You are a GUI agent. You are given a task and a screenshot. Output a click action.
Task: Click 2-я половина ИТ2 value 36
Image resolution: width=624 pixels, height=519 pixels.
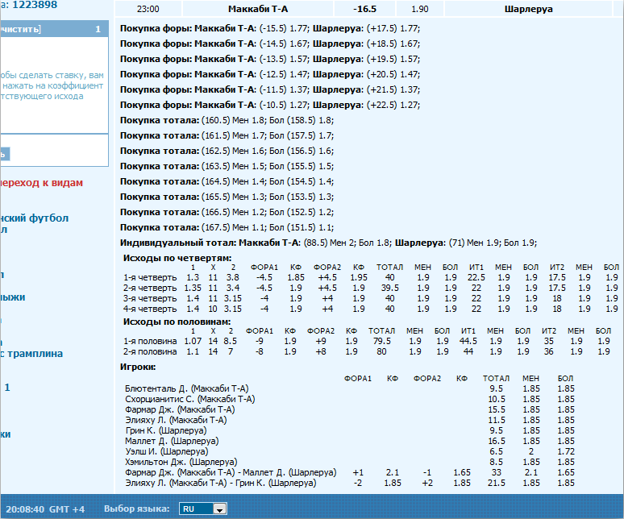(x=549, y=351)
